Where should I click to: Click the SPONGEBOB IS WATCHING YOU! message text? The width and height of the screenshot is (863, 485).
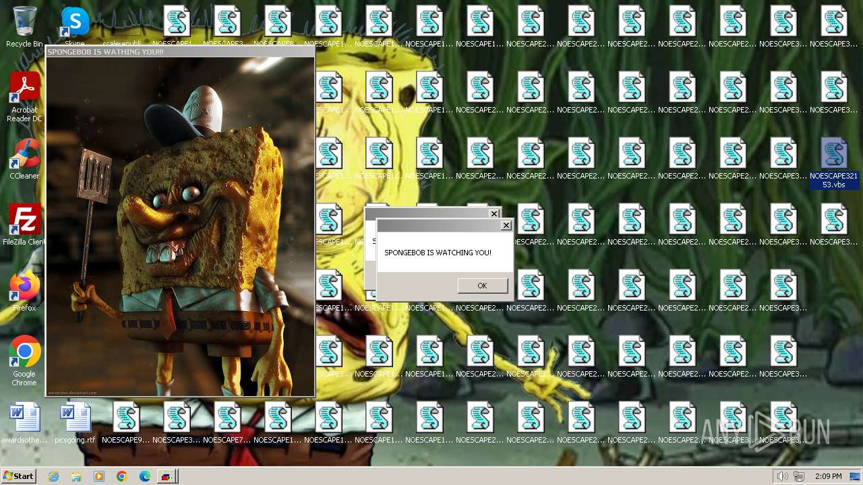tap(438, 253)
